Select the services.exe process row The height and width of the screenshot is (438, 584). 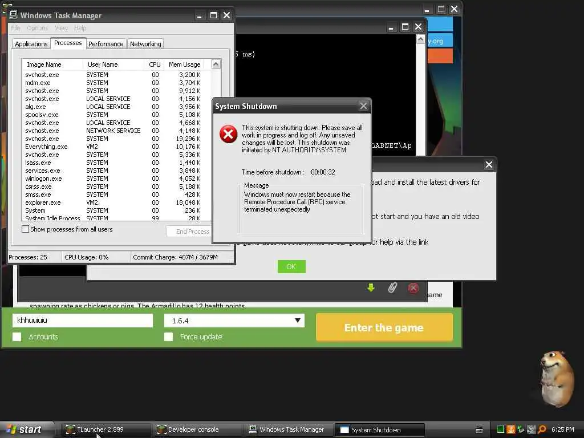point(116,170)
